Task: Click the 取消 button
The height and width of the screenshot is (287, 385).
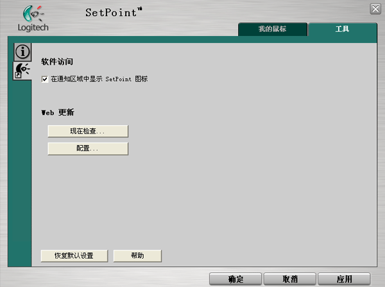Action: point(290,279)
